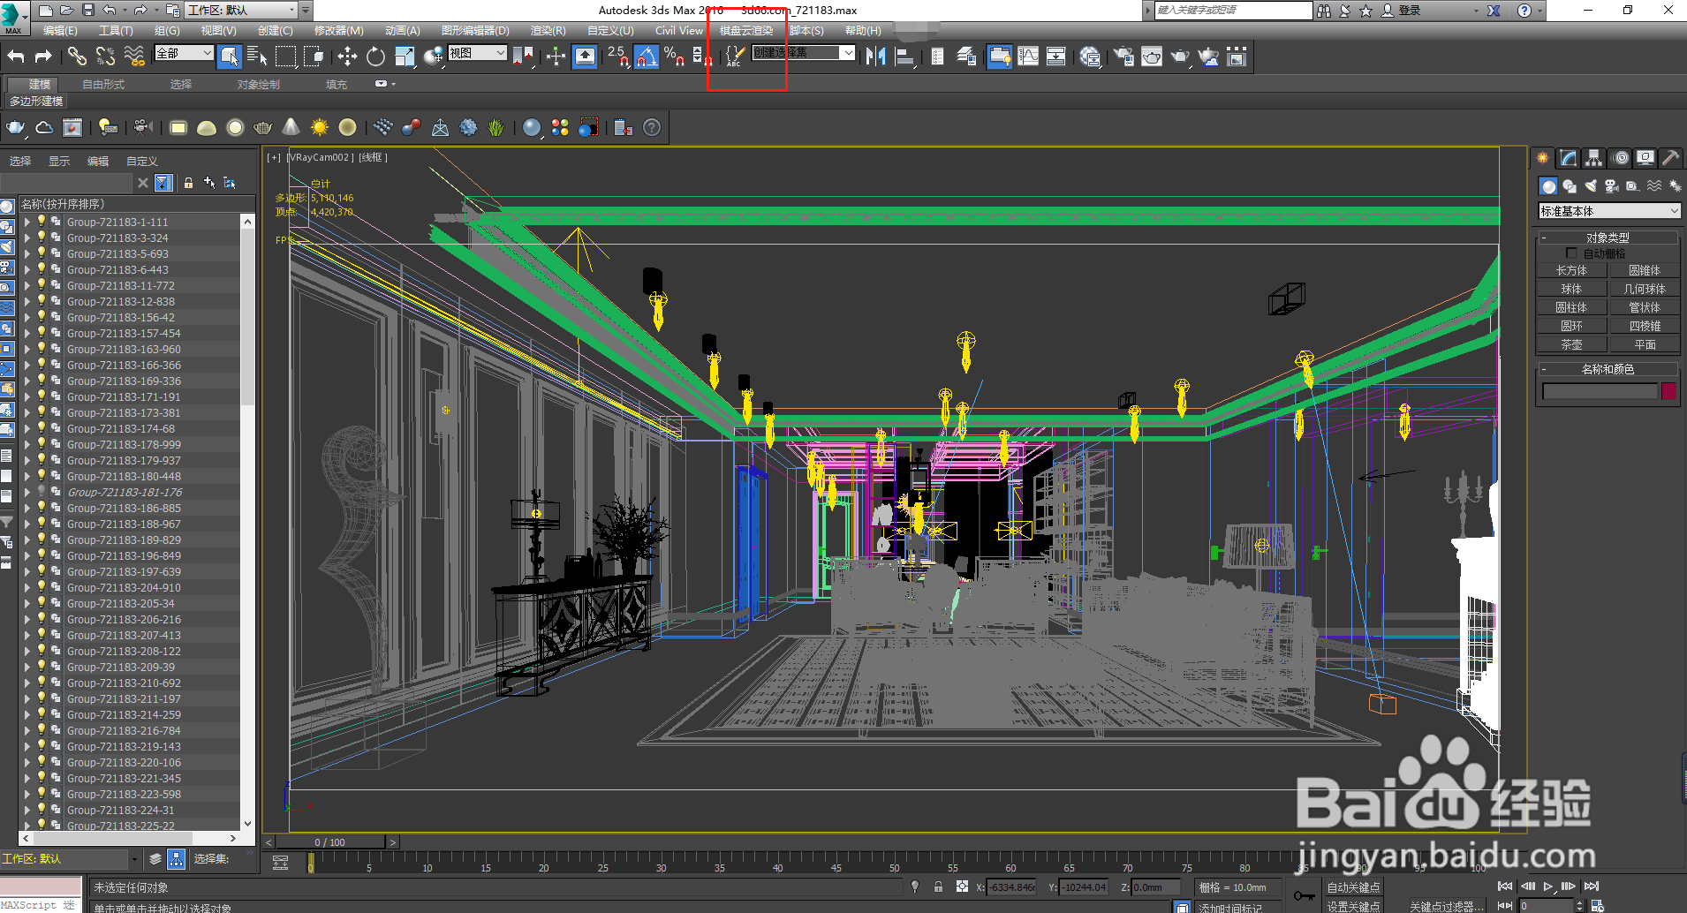
Task: Click the Render Production teapot icon
Action: click(1180, 57)
